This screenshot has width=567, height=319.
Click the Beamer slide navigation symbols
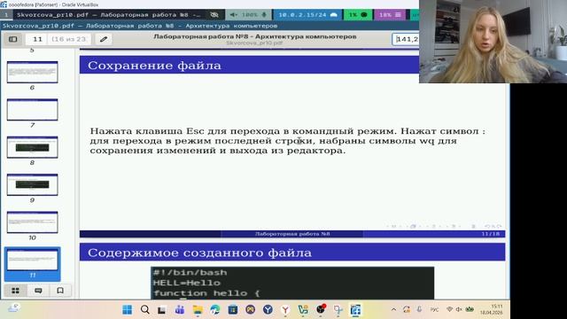point(444,227)
